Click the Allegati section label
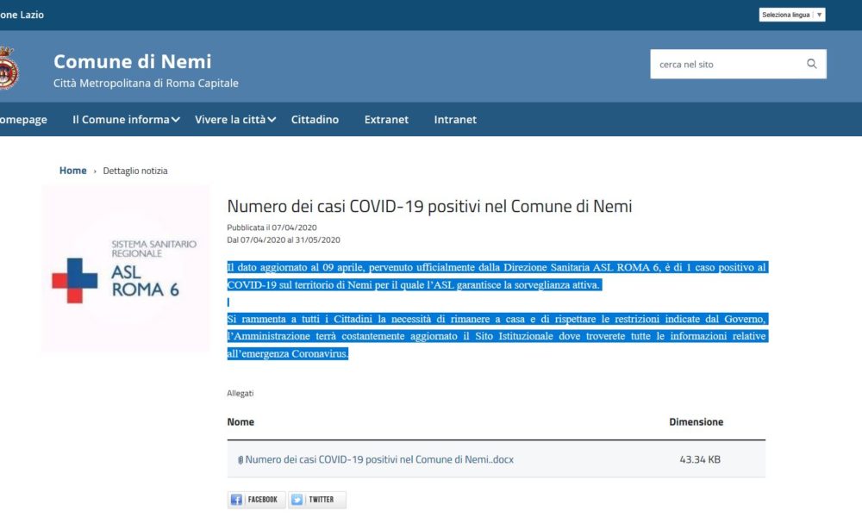The width and height of the screenshot is (862, 517). (240, 394)
